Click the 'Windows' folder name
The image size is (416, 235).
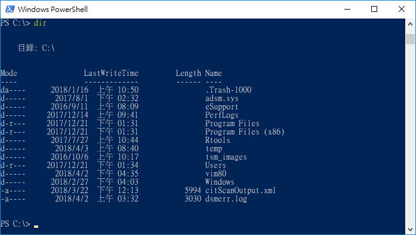tap(220, 182)
